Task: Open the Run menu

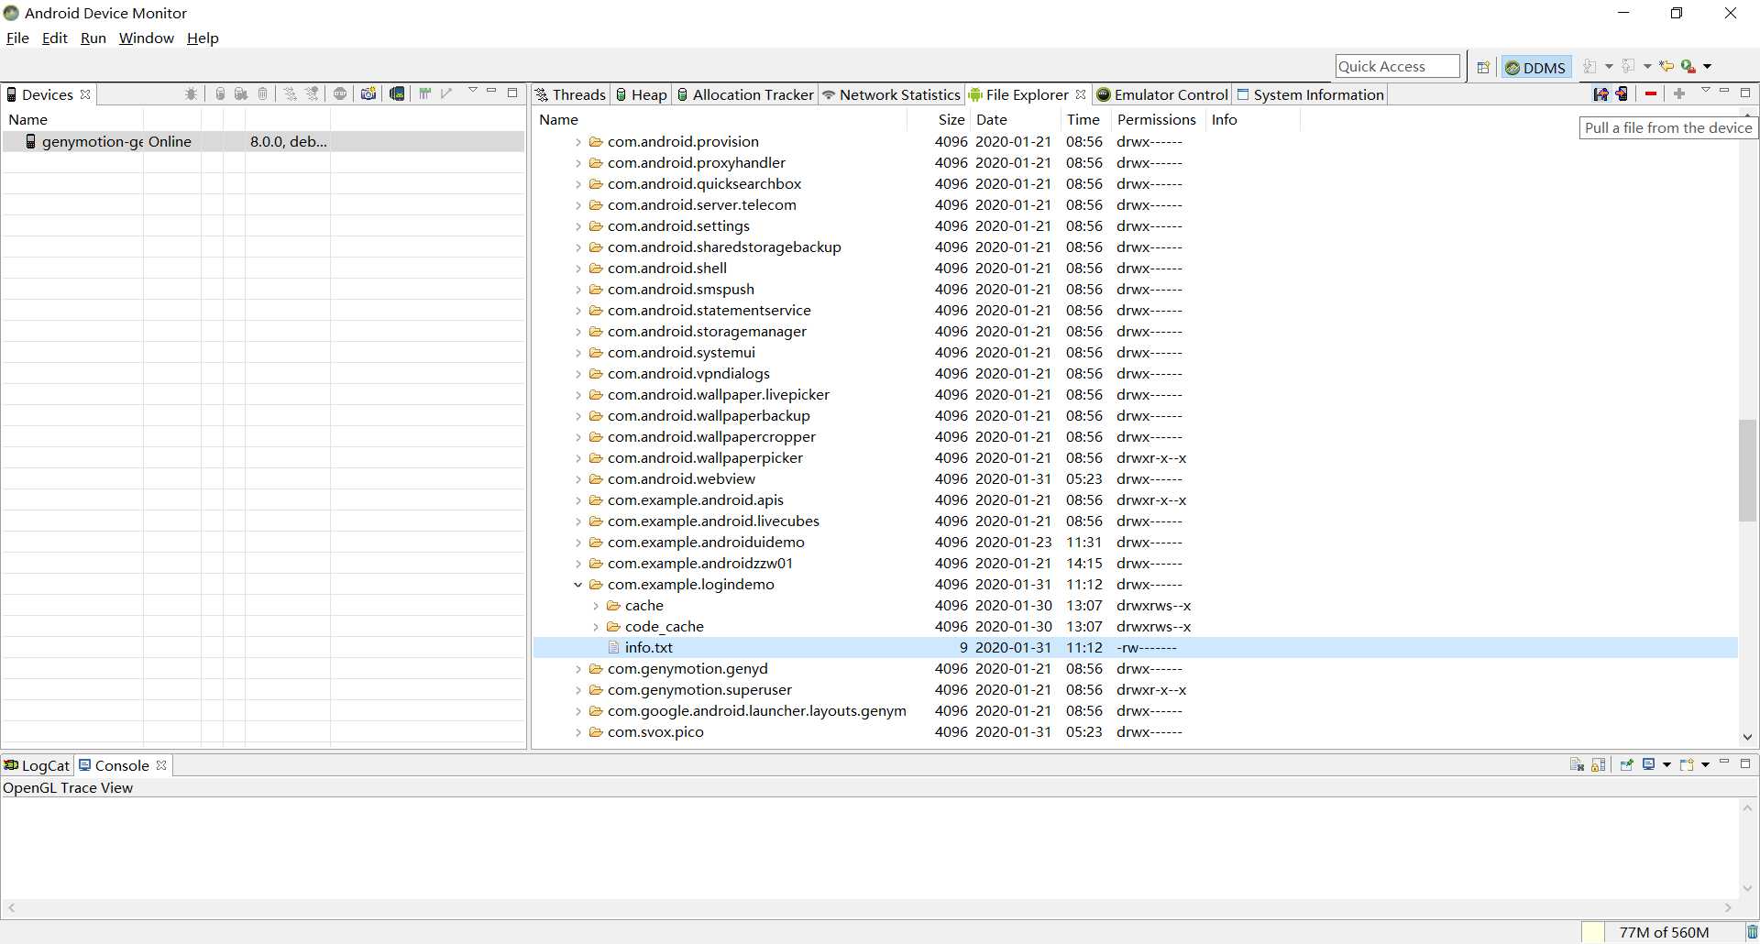Action: (x=93, y=38)
